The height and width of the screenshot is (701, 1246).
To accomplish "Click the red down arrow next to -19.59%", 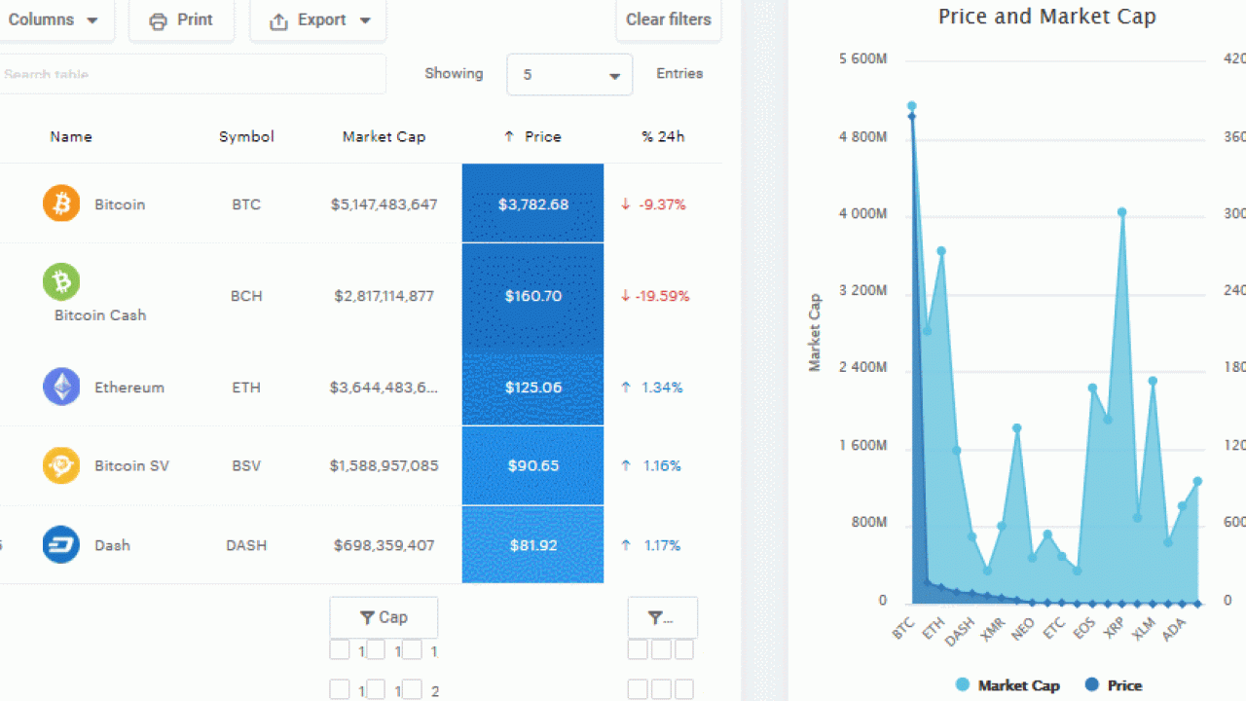I will click(x=625, y=296).
